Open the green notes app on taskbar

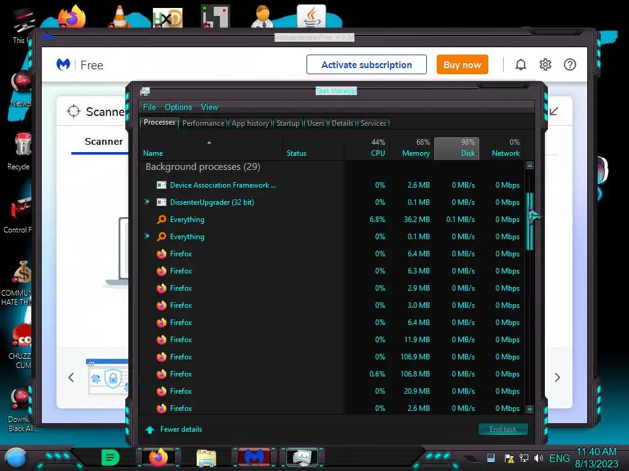tap(111, 458)
